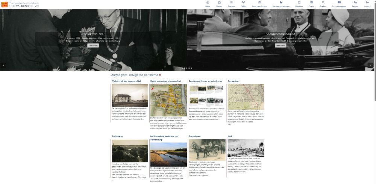Open Jaar overzichten in the navigation bar

coord(259,4)
